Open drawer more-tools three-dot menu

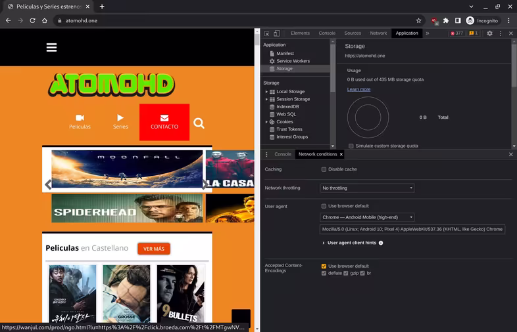click(x=266, y=154)
